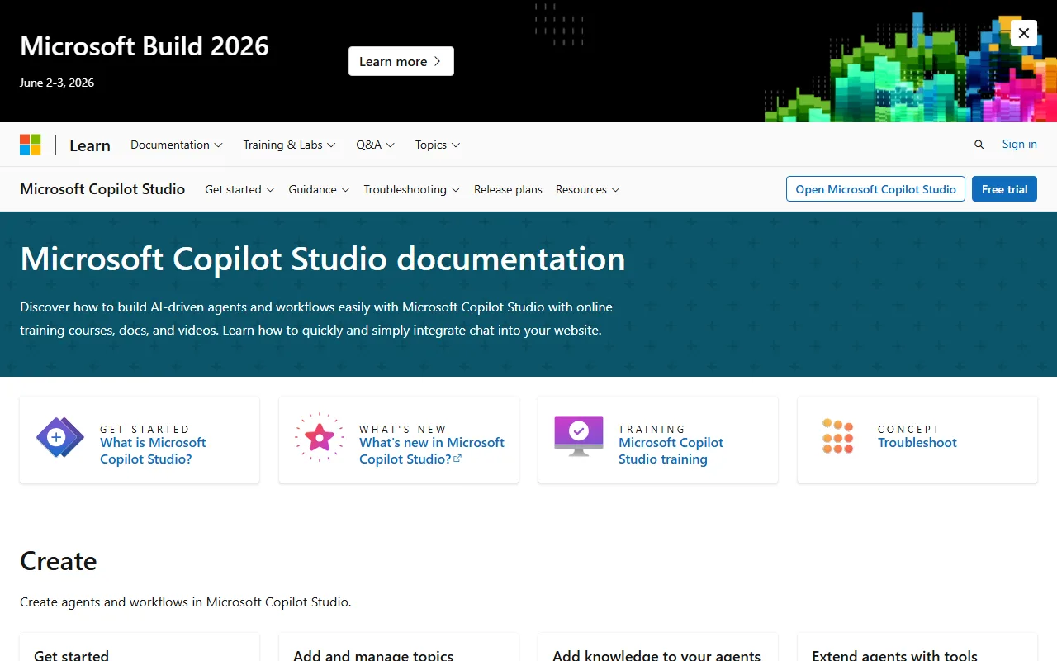The image size is (1057, 661).
Task: Click Add knowledge to your agents heading
Action: pos(656,655)
